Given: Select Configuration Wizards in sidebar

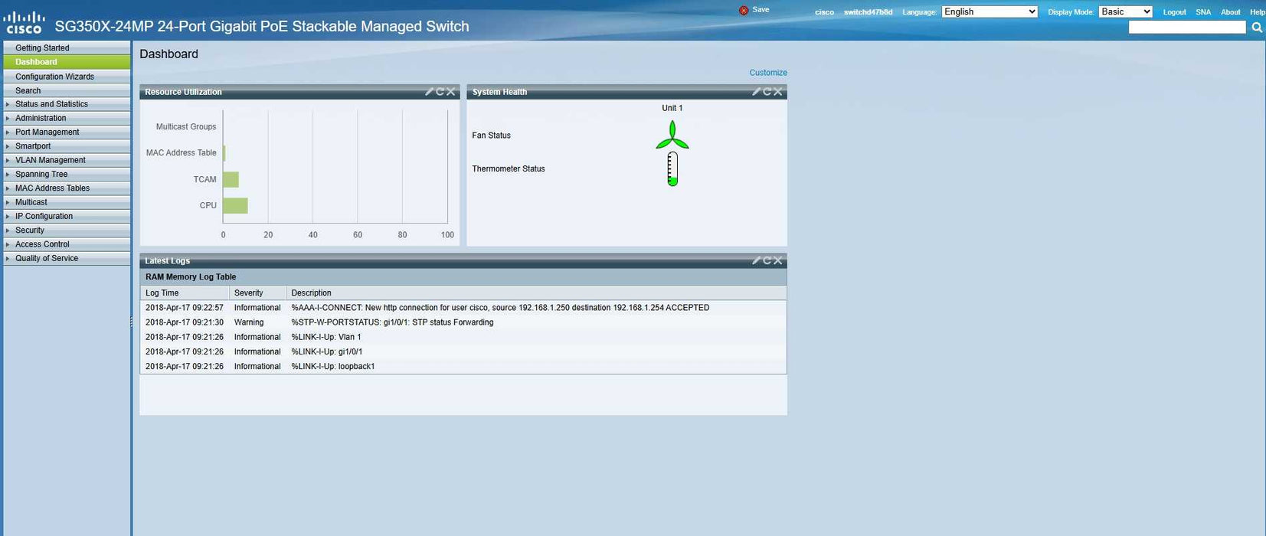Looking at the screenshot, I should 54,77.
